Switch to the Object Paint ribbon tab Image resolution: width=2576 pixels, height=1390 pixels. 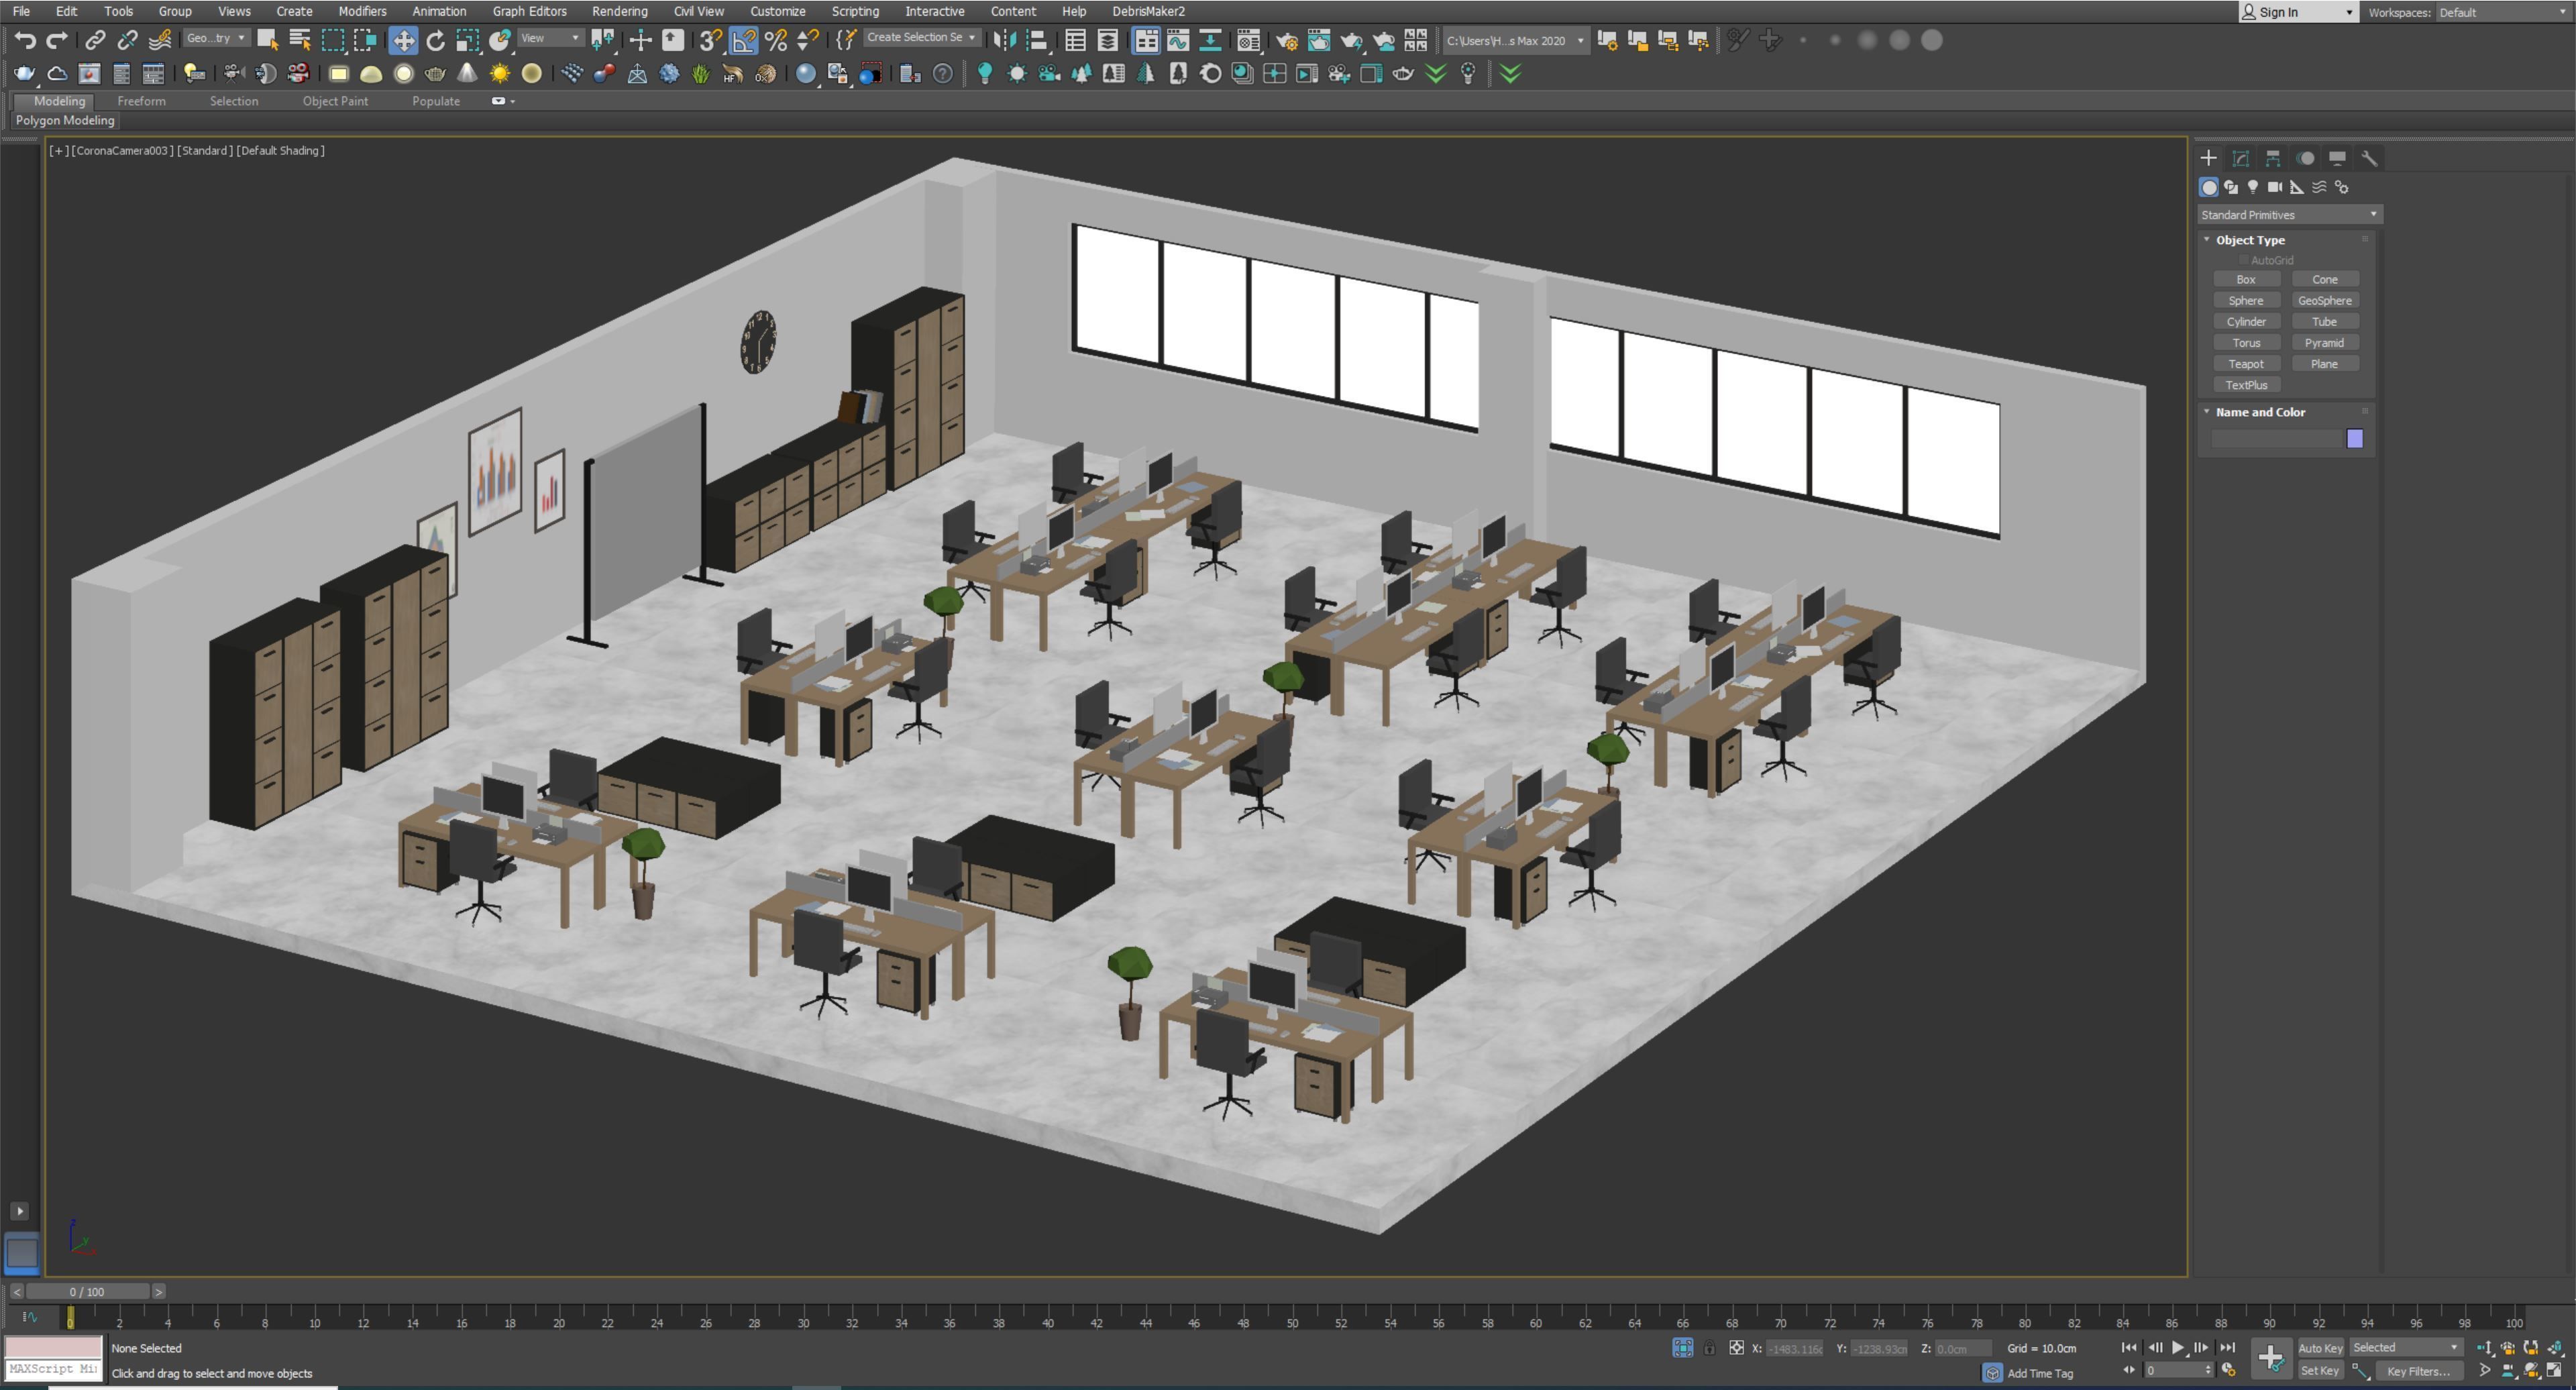(x=335, y=101)
